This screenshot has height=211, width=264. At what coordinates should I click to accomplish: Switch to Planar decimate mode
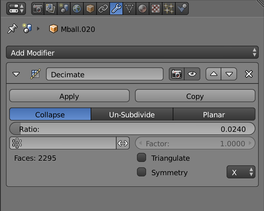click(214, 115)
